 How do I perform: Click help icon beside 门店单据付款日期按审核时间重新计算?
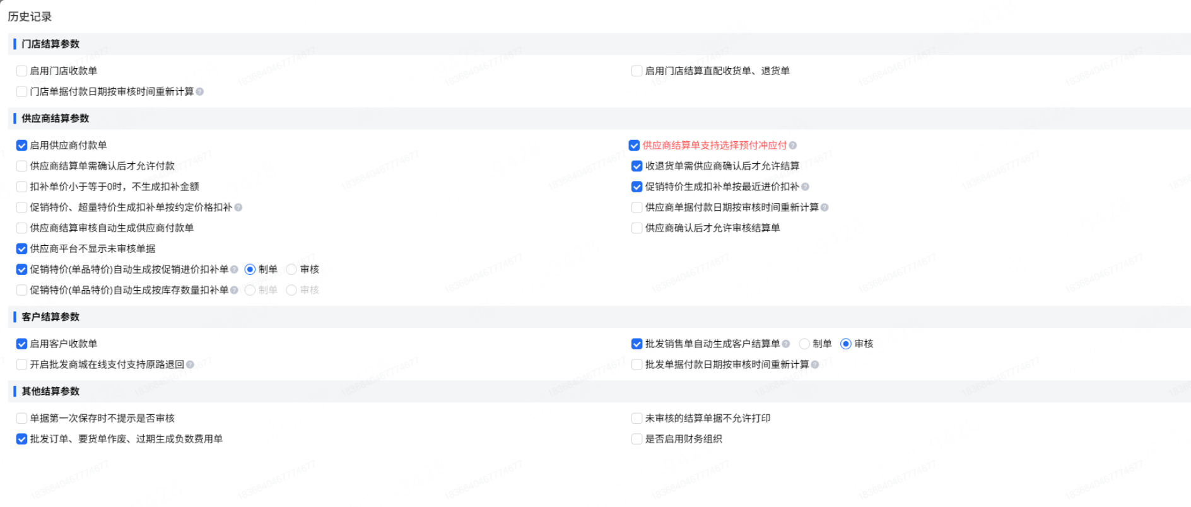pyautogui.click(x=200, y=92)
